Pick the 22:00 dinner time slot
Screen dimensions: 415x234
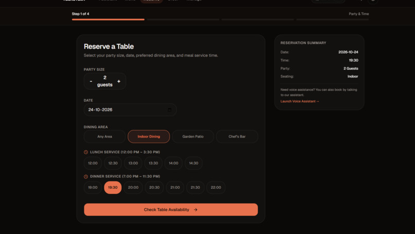[216, 188]
